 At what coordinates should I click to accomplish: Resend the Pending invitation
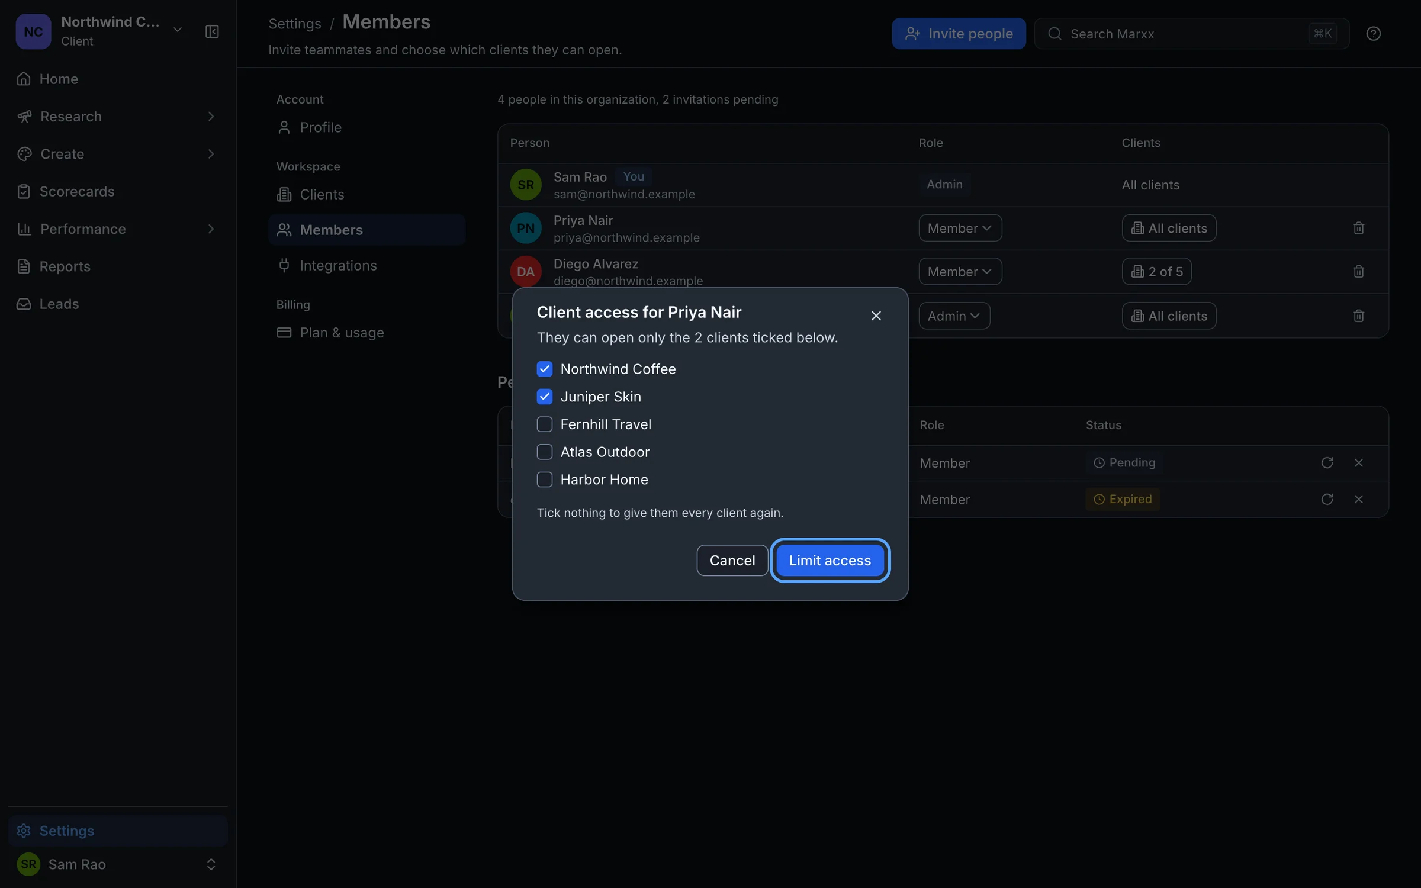pyautogui.click(x=1327, y=462)
